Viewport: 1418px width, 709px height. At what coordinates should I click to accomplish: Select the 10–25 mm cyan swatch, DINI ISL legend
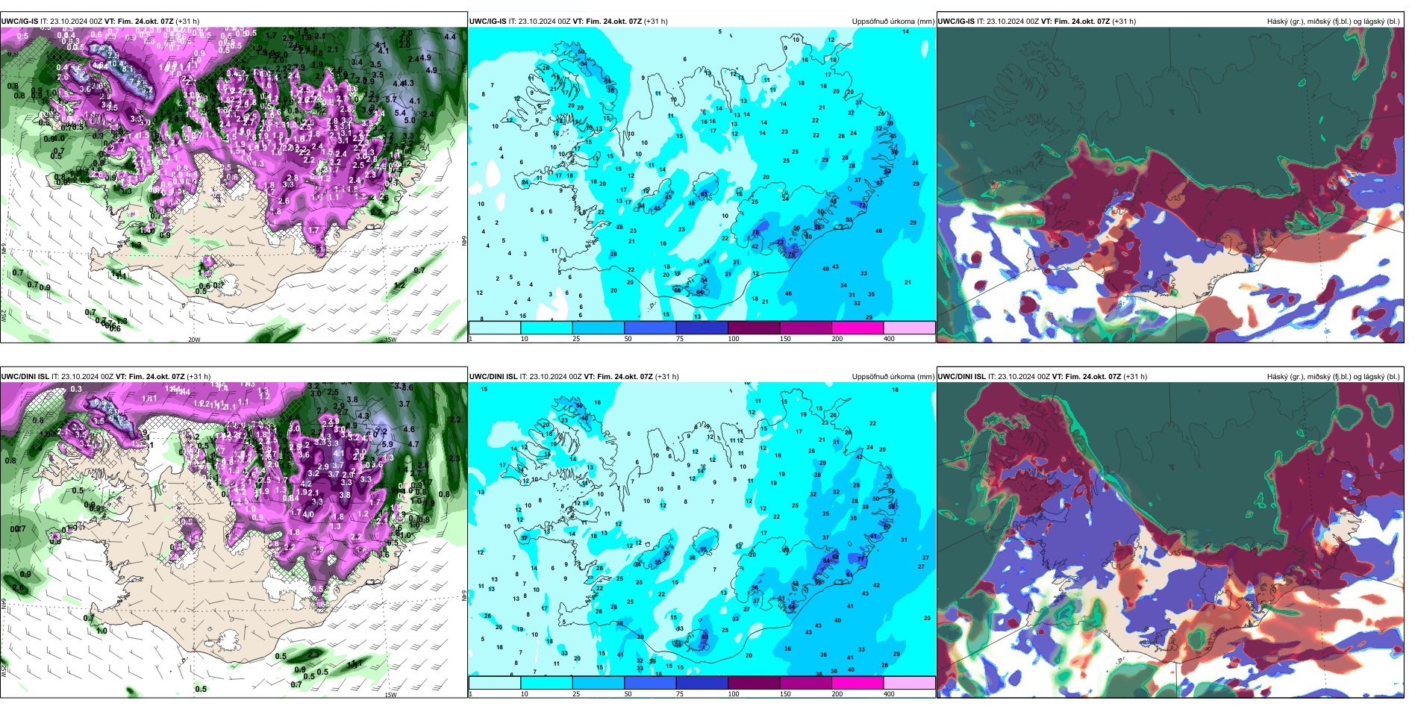click(546, 683)
